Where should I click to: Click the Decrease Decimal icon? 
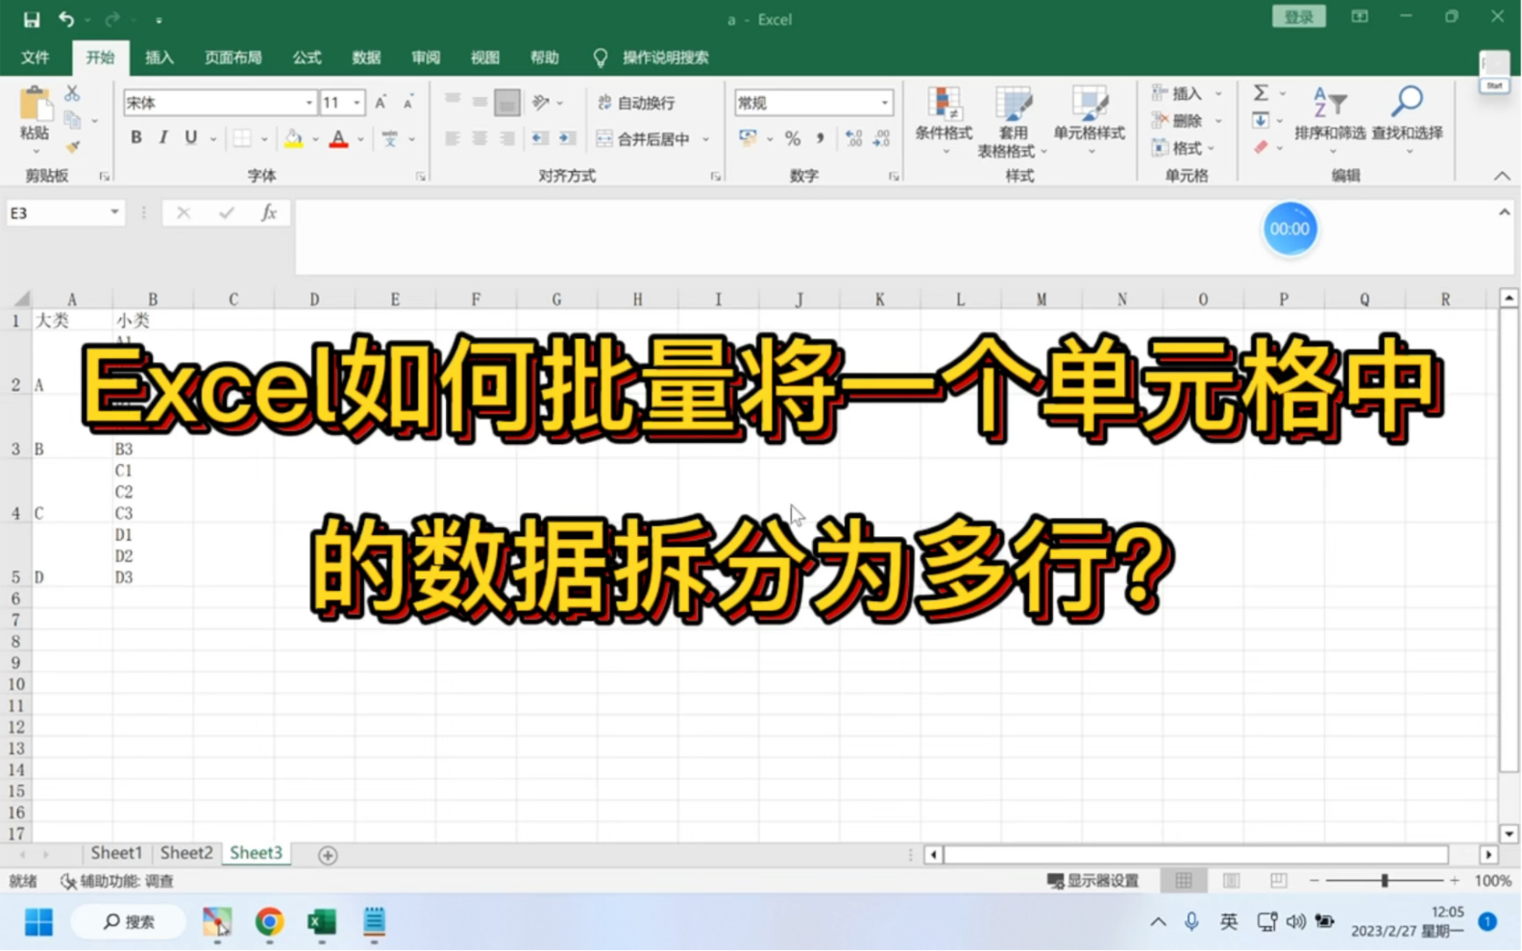[881, 139]
